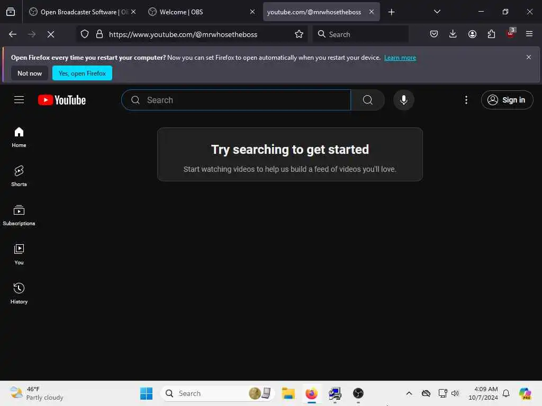
Task: Open Copilot preview icon in taskbar
Action: point(525,393)
